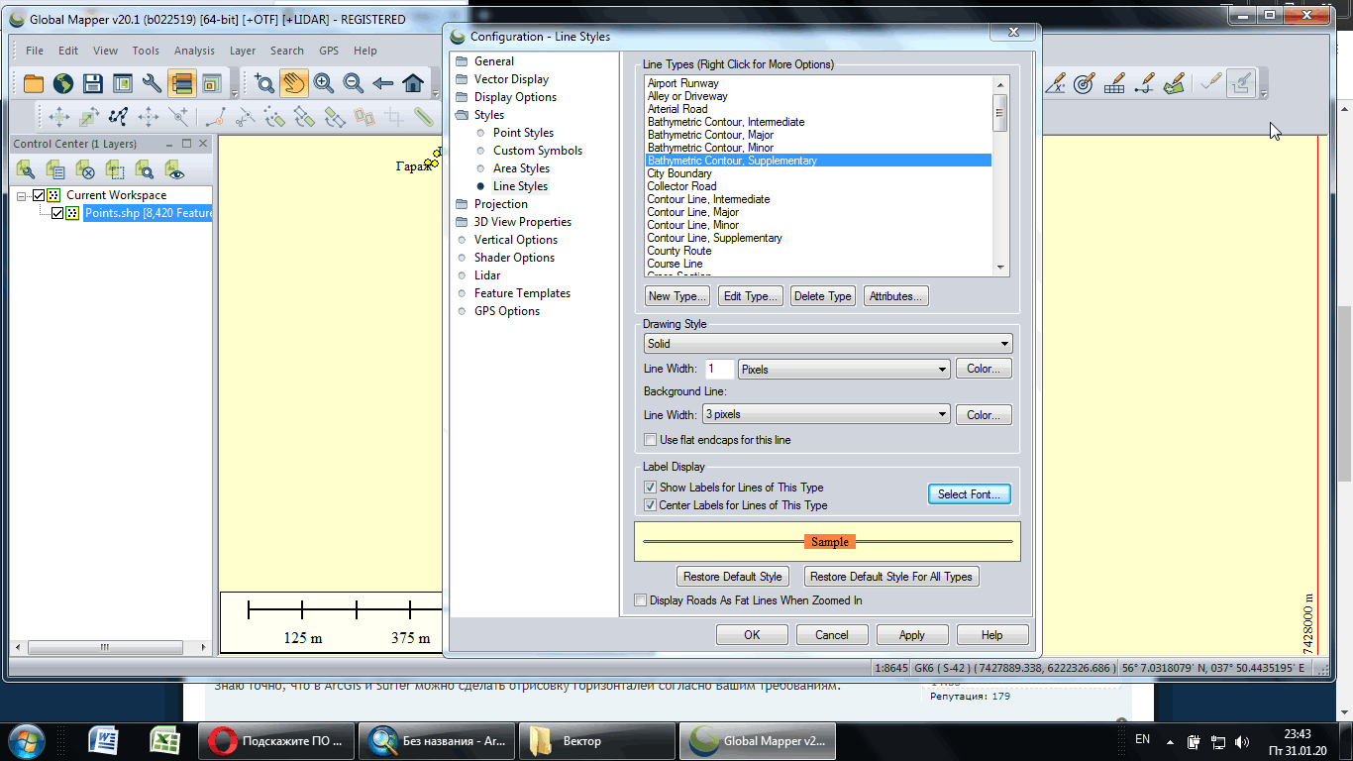This screenshot has height=761, width=1353.
Task: Go back to the previous view arrow
Action: pyautogui.click(x=383, y=84)
